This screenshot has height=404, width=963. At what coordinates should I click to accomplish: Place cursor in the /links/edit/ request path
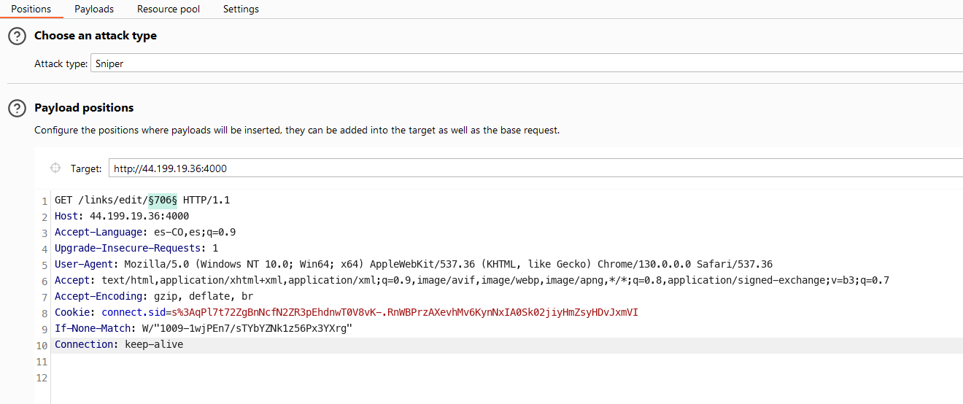coord(113,200)
